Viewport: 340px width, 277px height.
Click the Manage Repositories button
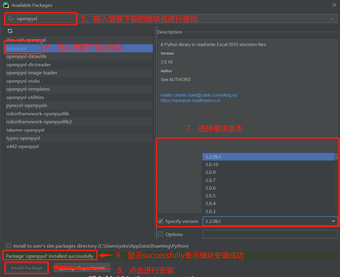[82, 268]
